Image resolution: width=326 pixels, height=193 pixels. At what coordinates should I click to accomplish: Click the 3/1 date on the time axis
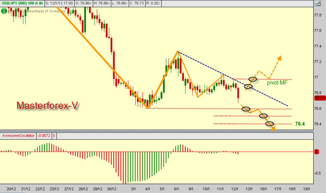tap(133, 189)
